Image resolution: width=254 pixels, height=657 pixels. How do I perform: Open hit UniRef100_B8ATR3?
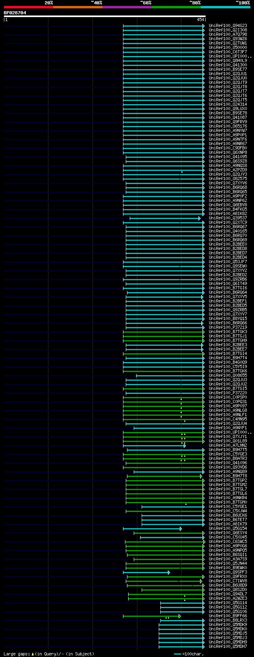coord(228,459)
